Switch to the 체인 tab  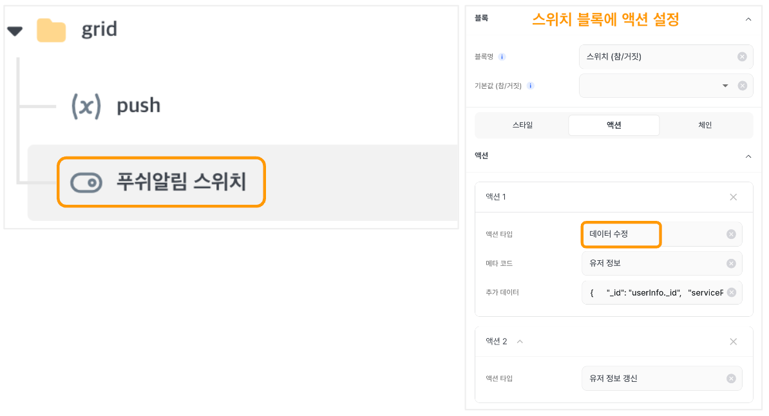(x=705, y=125)
